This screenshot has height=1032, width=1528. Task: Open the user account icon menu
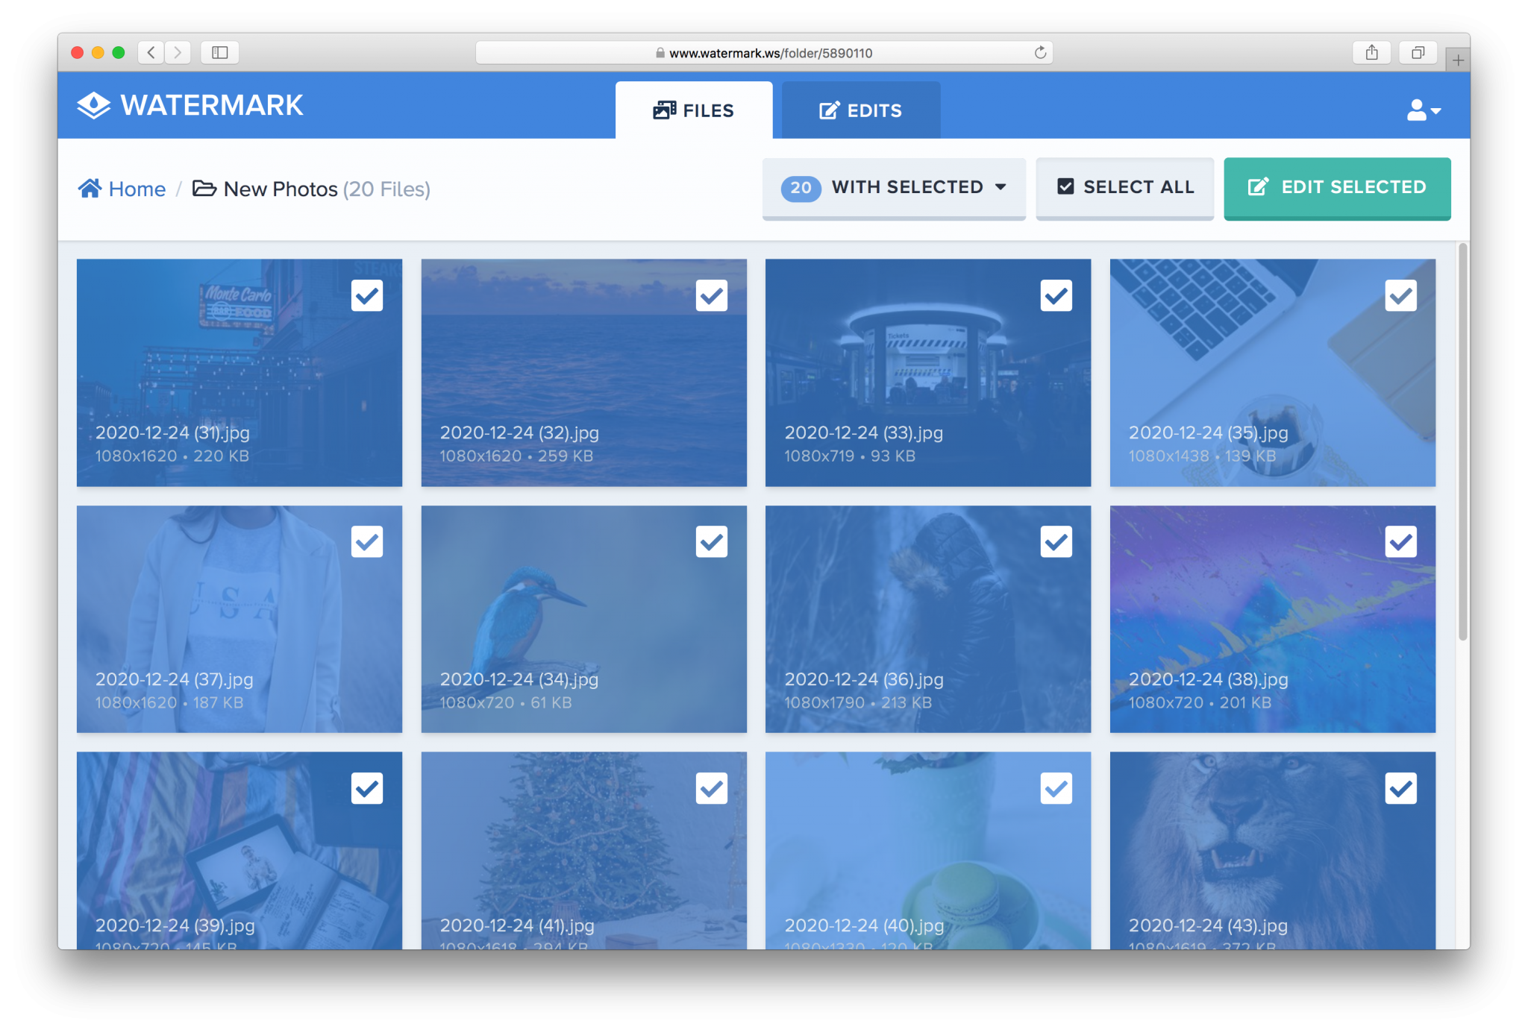[1417, 110]
